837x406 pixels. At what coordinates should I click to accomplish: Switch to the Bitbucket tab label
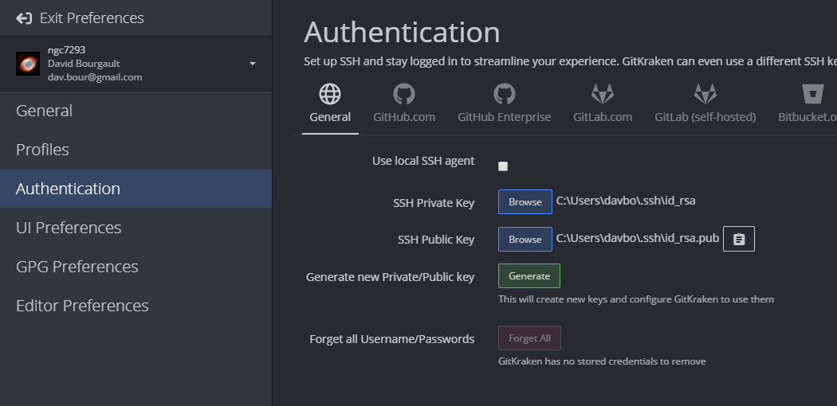[807, 117]
